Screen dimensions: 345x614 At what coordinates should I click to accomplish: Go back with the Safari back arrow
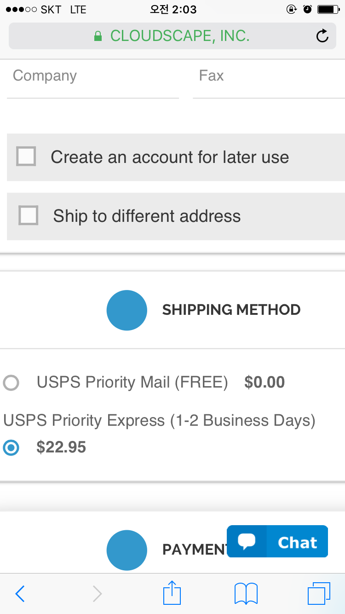pyautogui.click(x=20, y=594)
